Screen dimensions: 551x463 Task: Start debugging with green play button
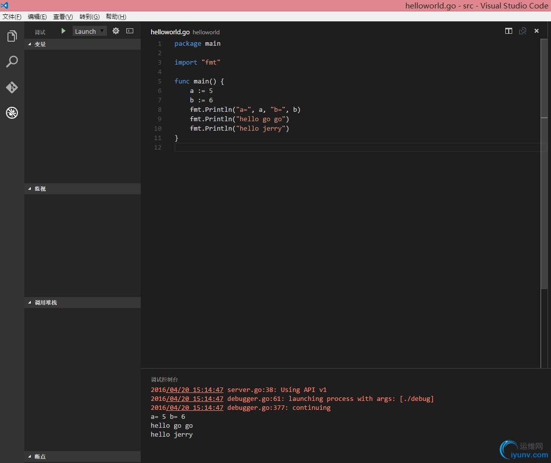pos(63,31)
